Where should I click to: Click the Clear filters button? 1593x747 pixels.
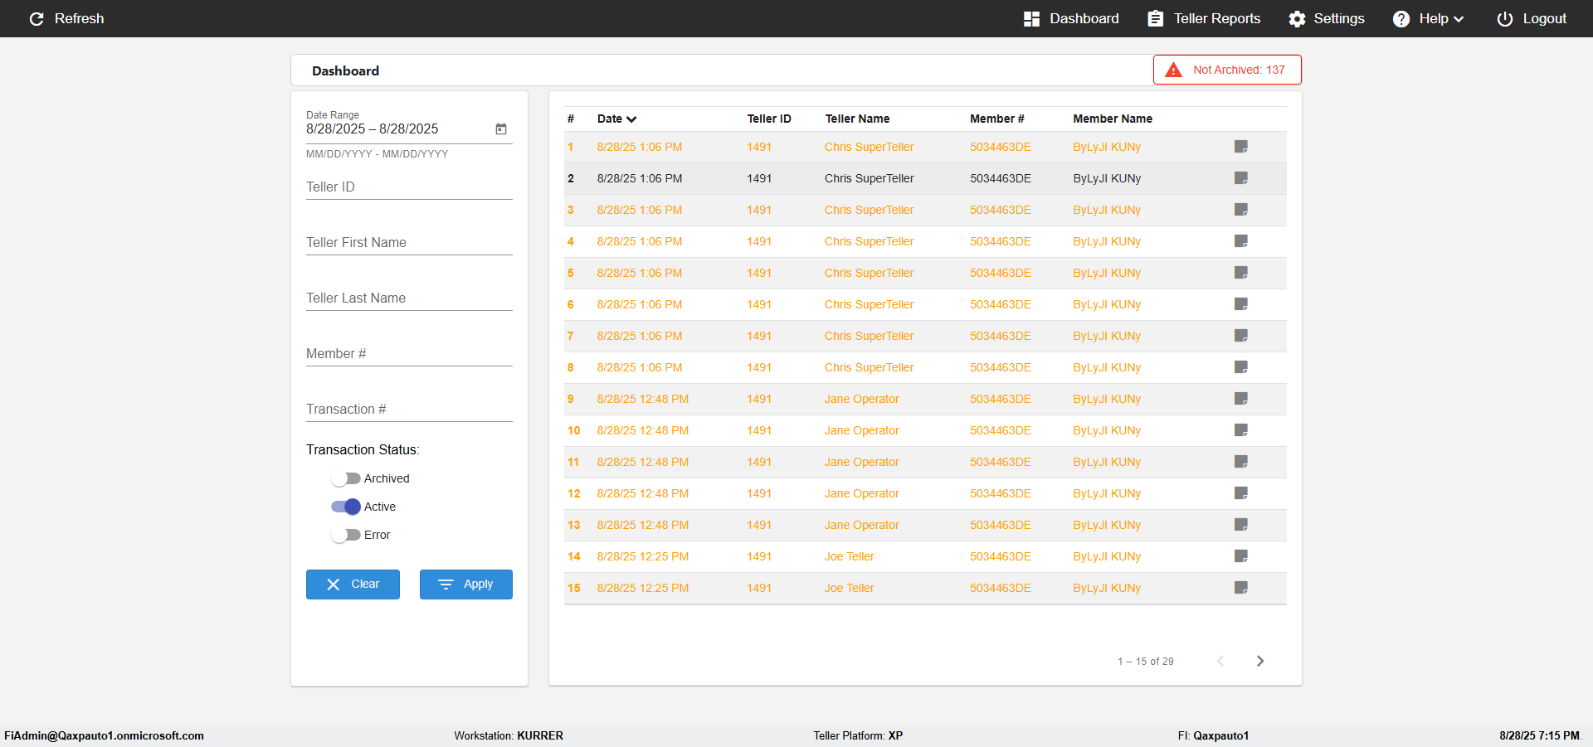(353, 585)
